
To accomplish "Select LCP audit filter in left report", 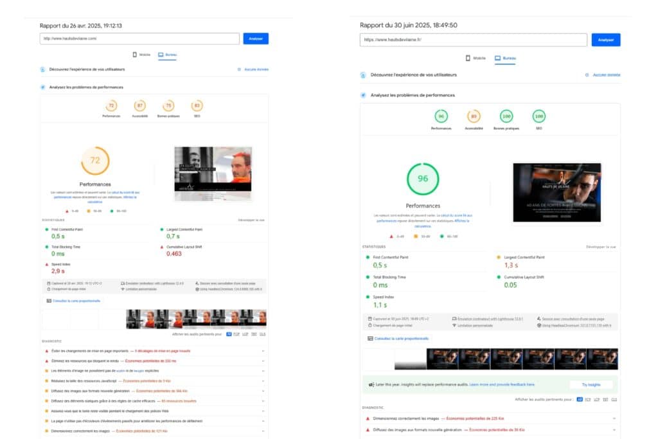I will 245,334.
